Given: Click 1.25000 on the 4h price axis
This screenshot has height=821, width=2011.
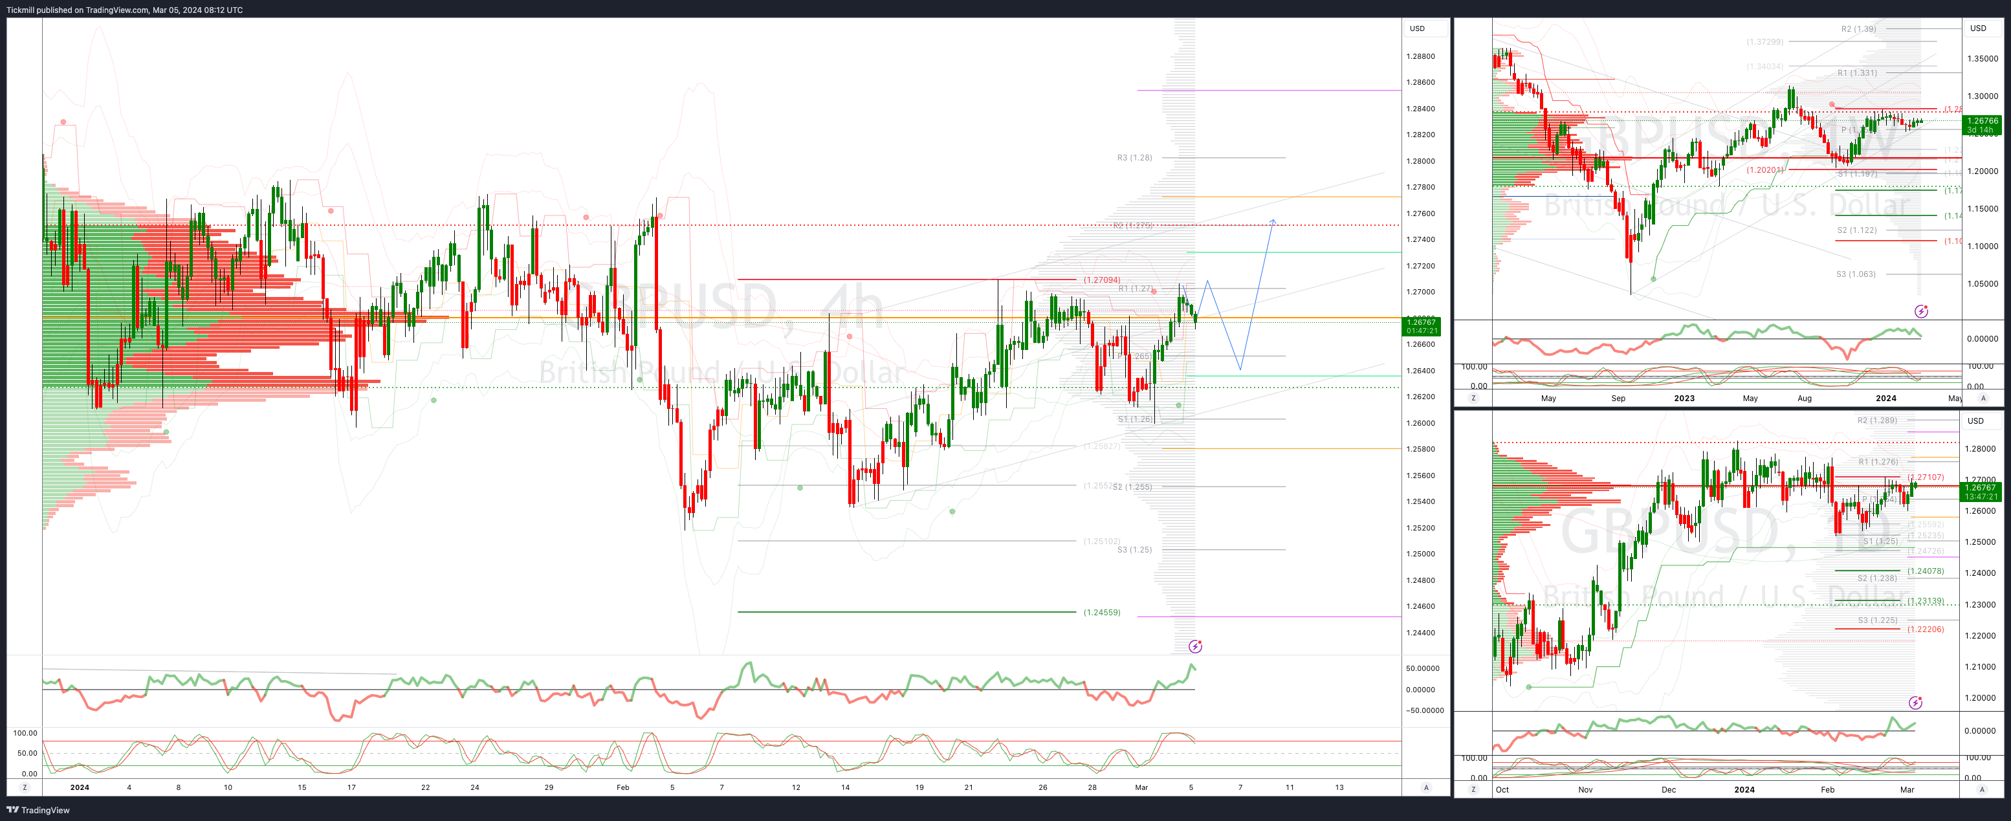Looking at the screenshot, I should click(1420, 554).
